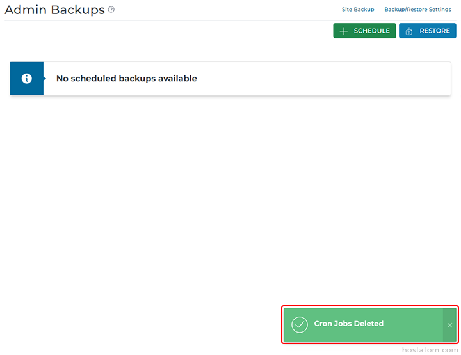
Task: Click the "Cron Jobs Deleted" notification text
Action: [348, 324]
